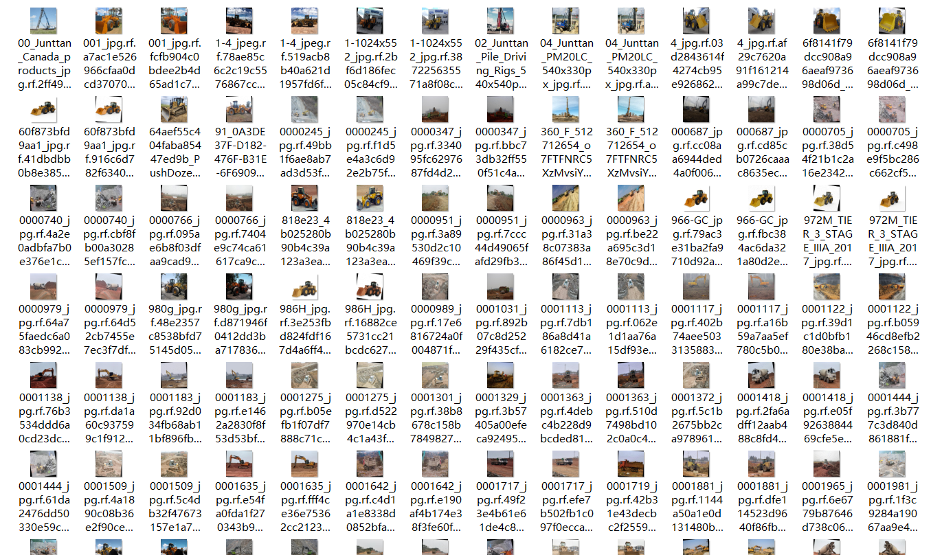Click file name 001_jpg.rf.fcfb904c0
The image size is (931, 555).
(175, 64)
